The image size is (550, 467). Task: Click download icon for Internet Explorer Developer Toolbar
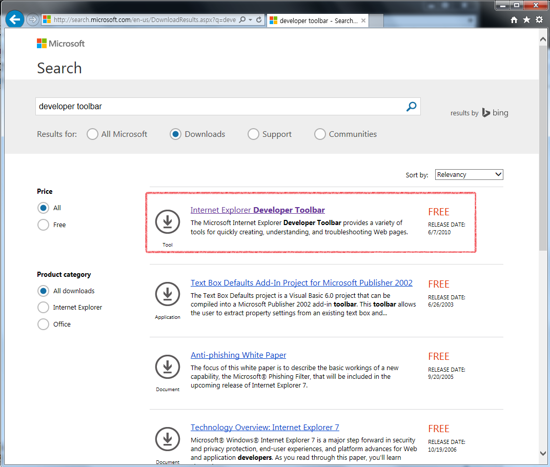168,222
